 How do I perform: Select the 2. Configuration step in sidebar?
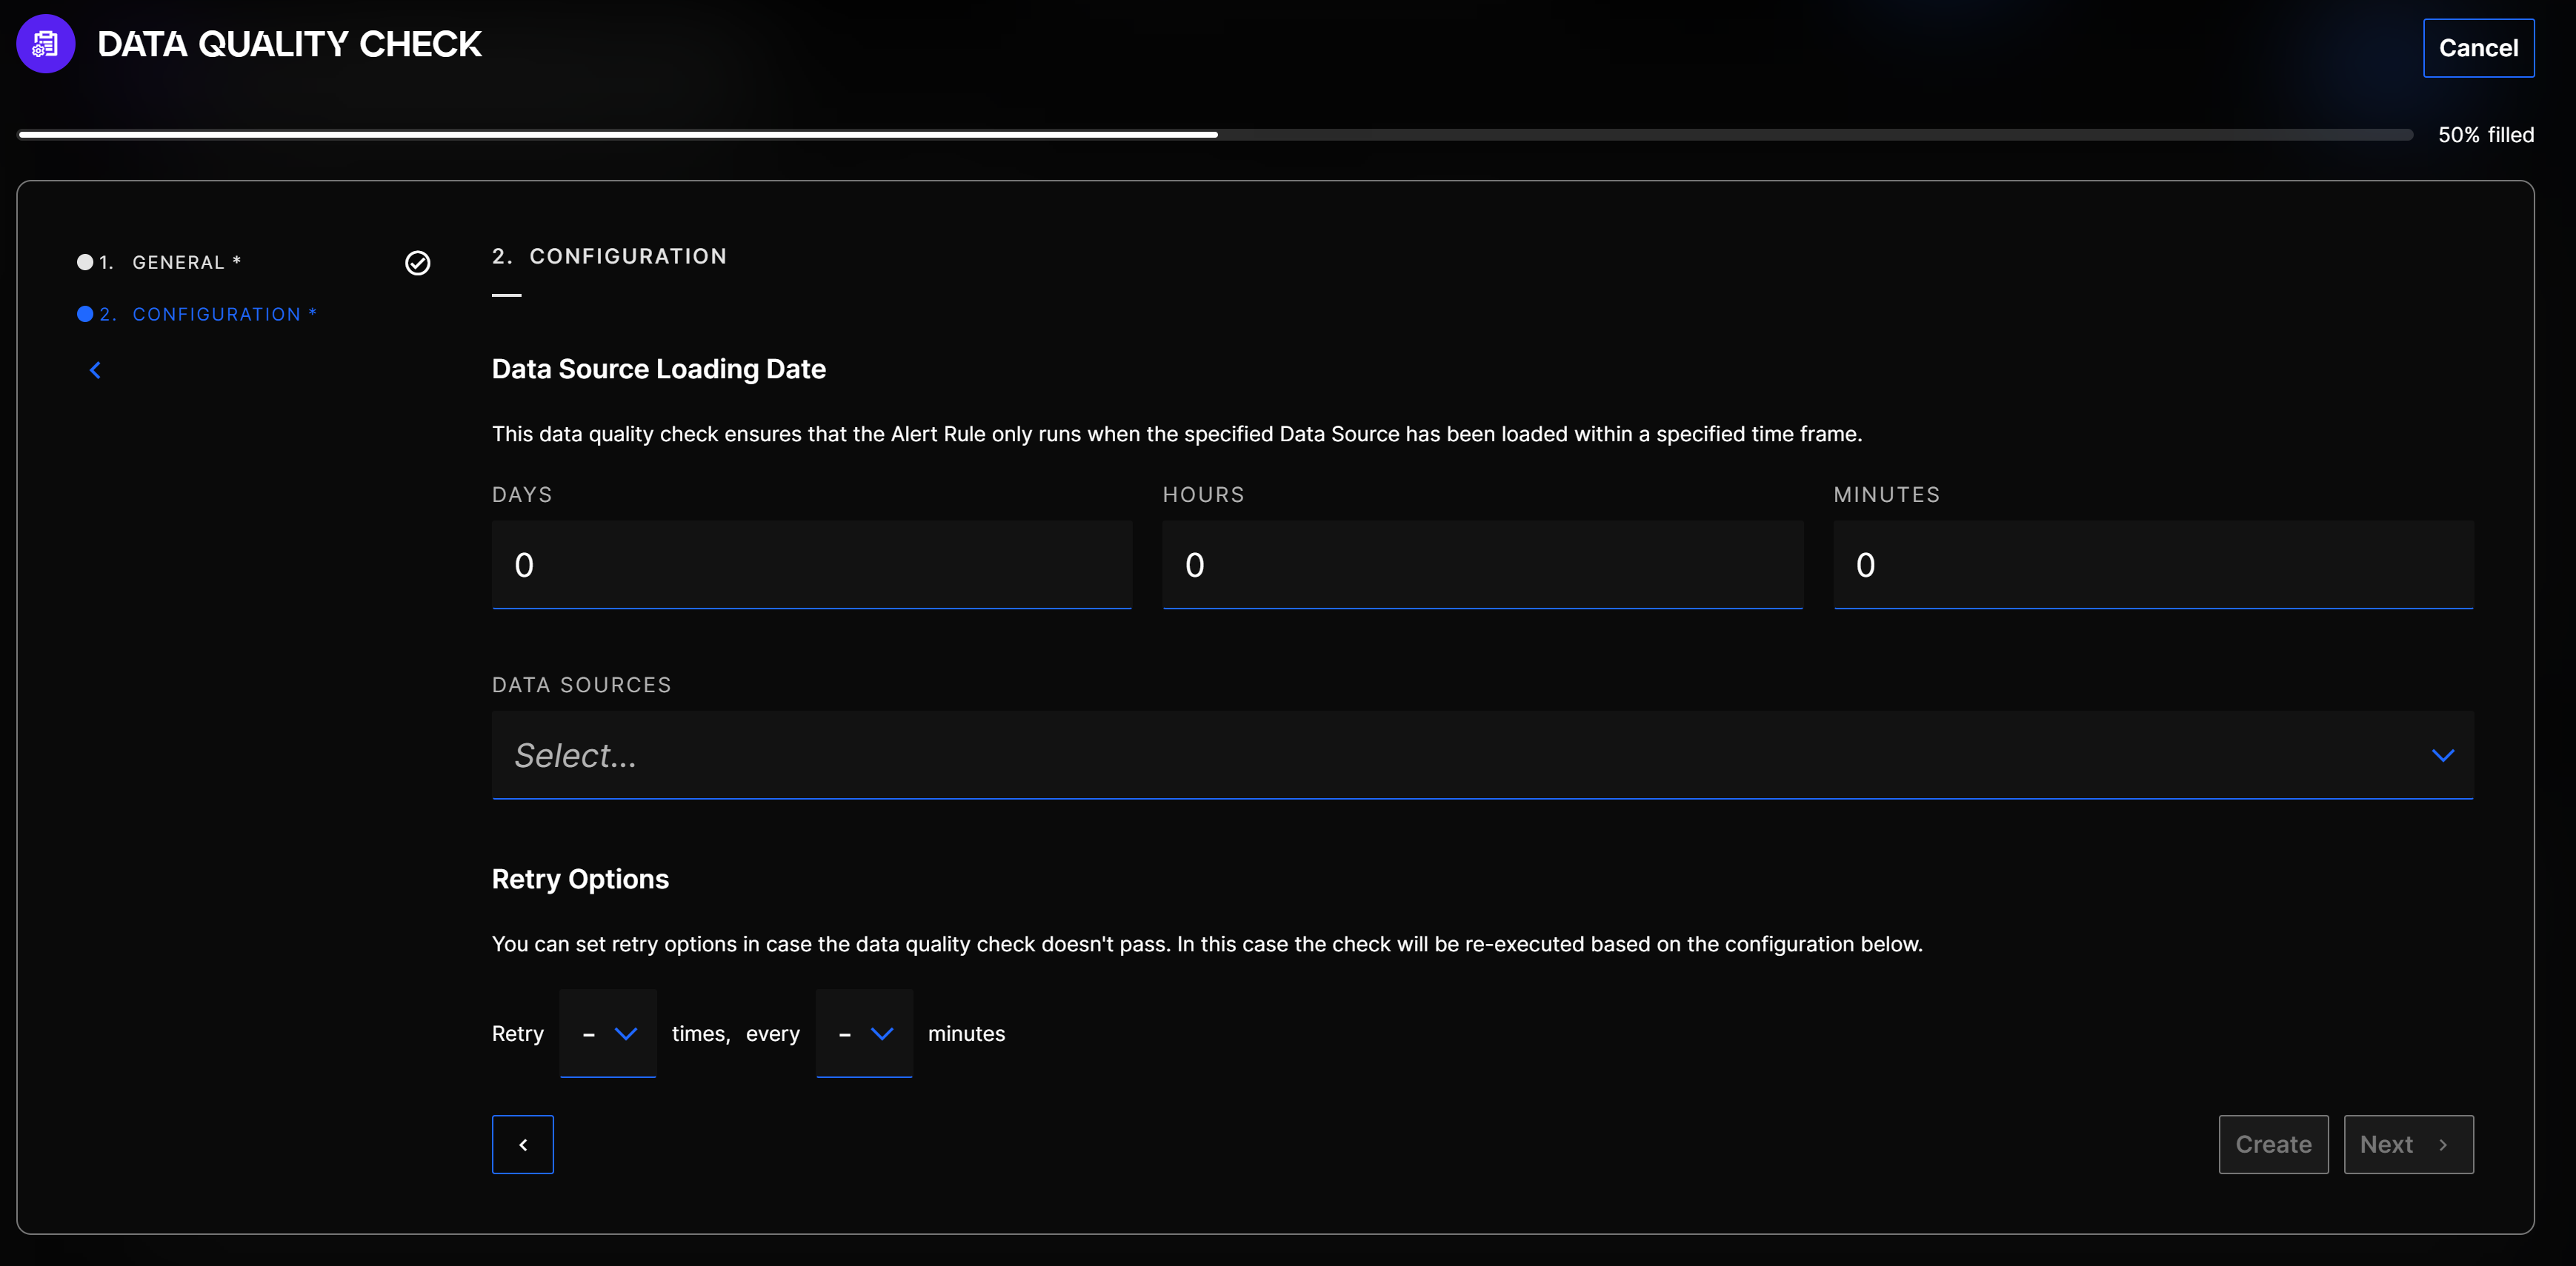point(216,315)
